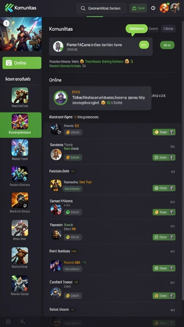This screenshot has width=184, height=327.
Task: Open the purple avatar in the Online card
Action: [x=61, y=98]
